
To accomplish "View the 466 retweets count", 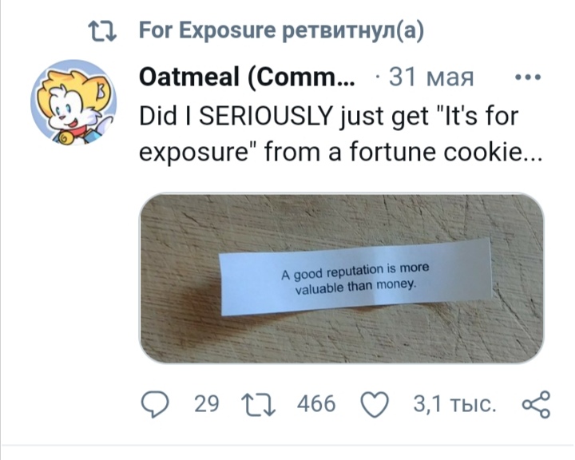I will pyautogui.click(x=316, y=404).
